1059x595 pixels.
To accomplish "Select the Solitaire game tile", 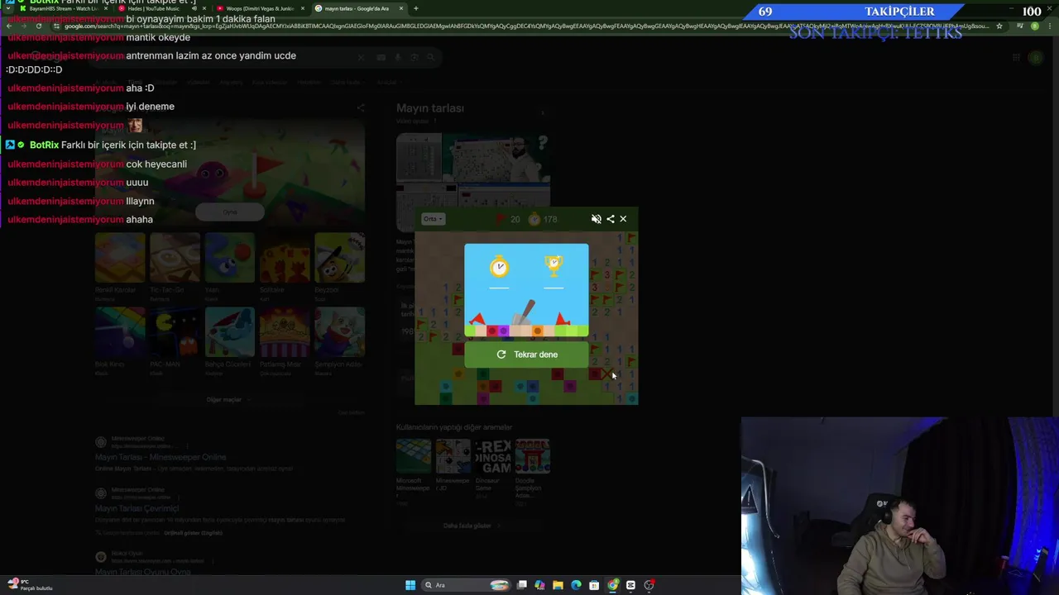I will pos(285,258).
